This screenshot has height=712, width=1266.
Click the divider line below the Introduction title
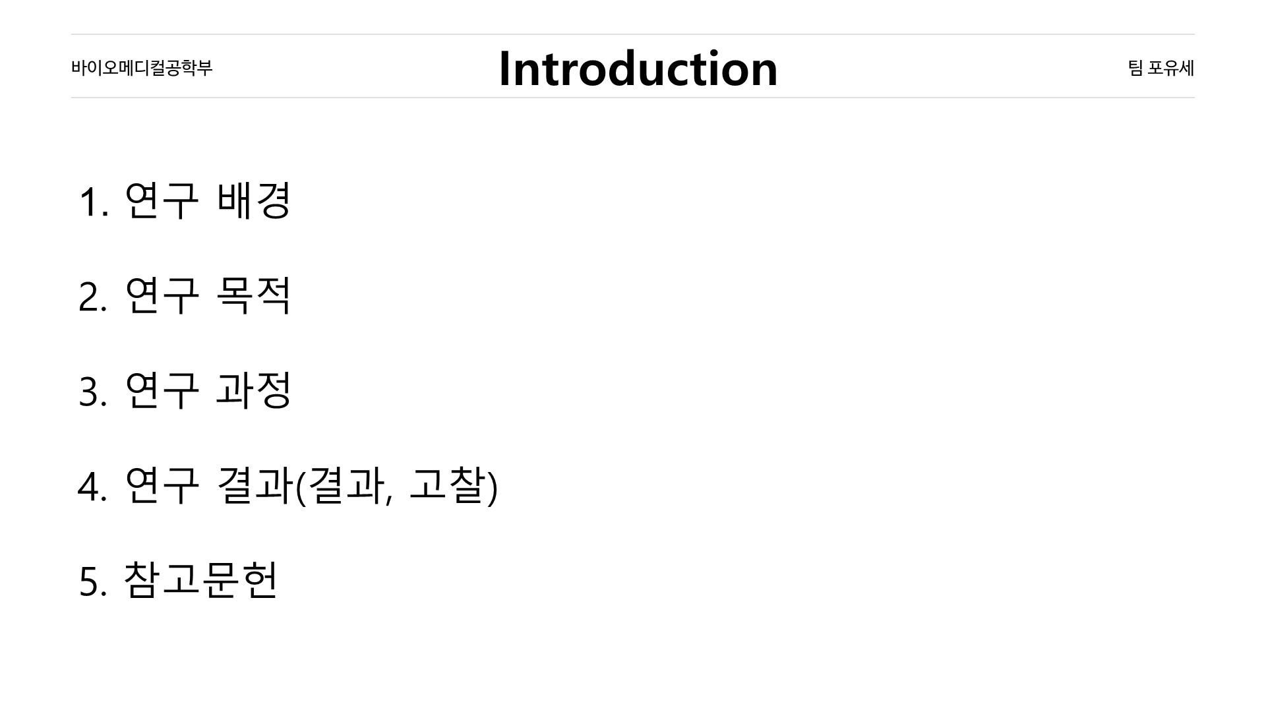click(633, 98)
